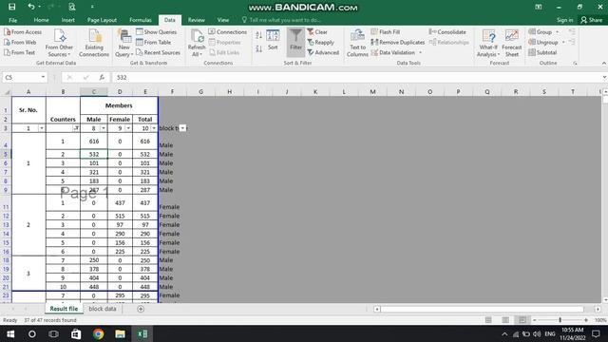Click the Connections button in ribbon

(x=228, y=31)
